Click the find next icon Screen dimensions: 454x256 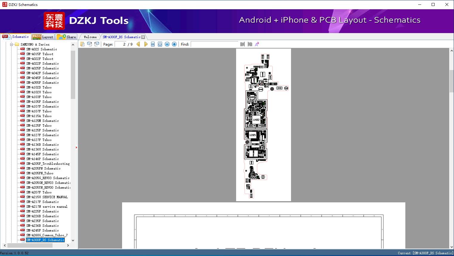250,44
